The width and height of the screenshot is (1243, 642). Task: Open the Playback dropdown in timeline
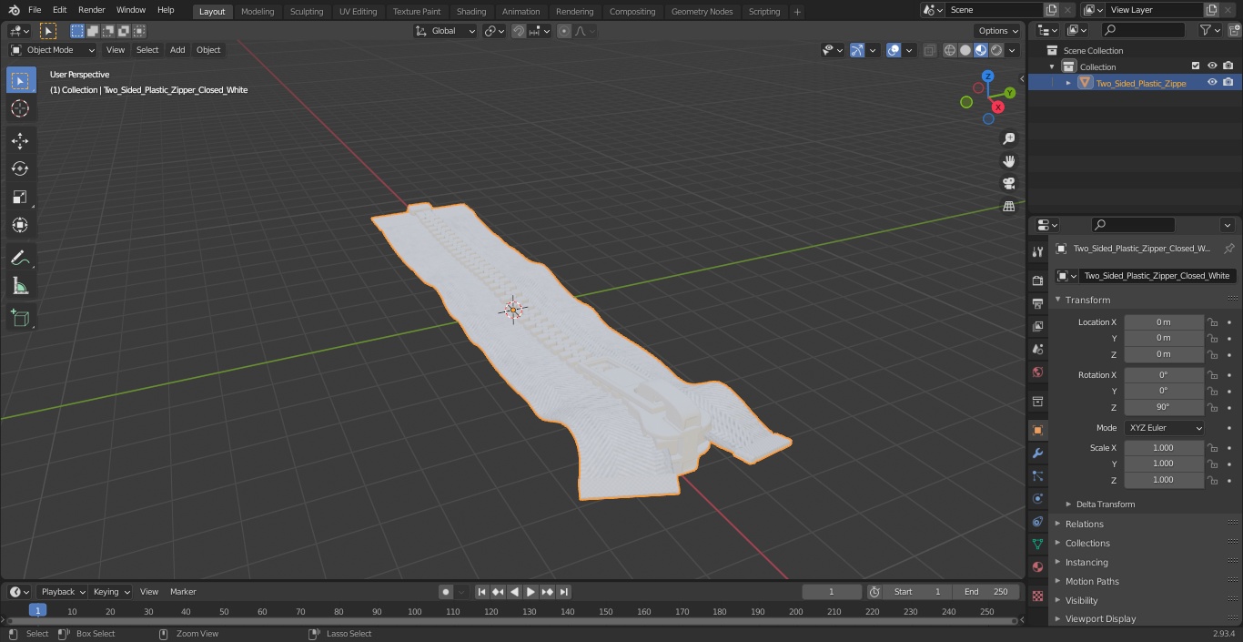click(x=62, y=592)
